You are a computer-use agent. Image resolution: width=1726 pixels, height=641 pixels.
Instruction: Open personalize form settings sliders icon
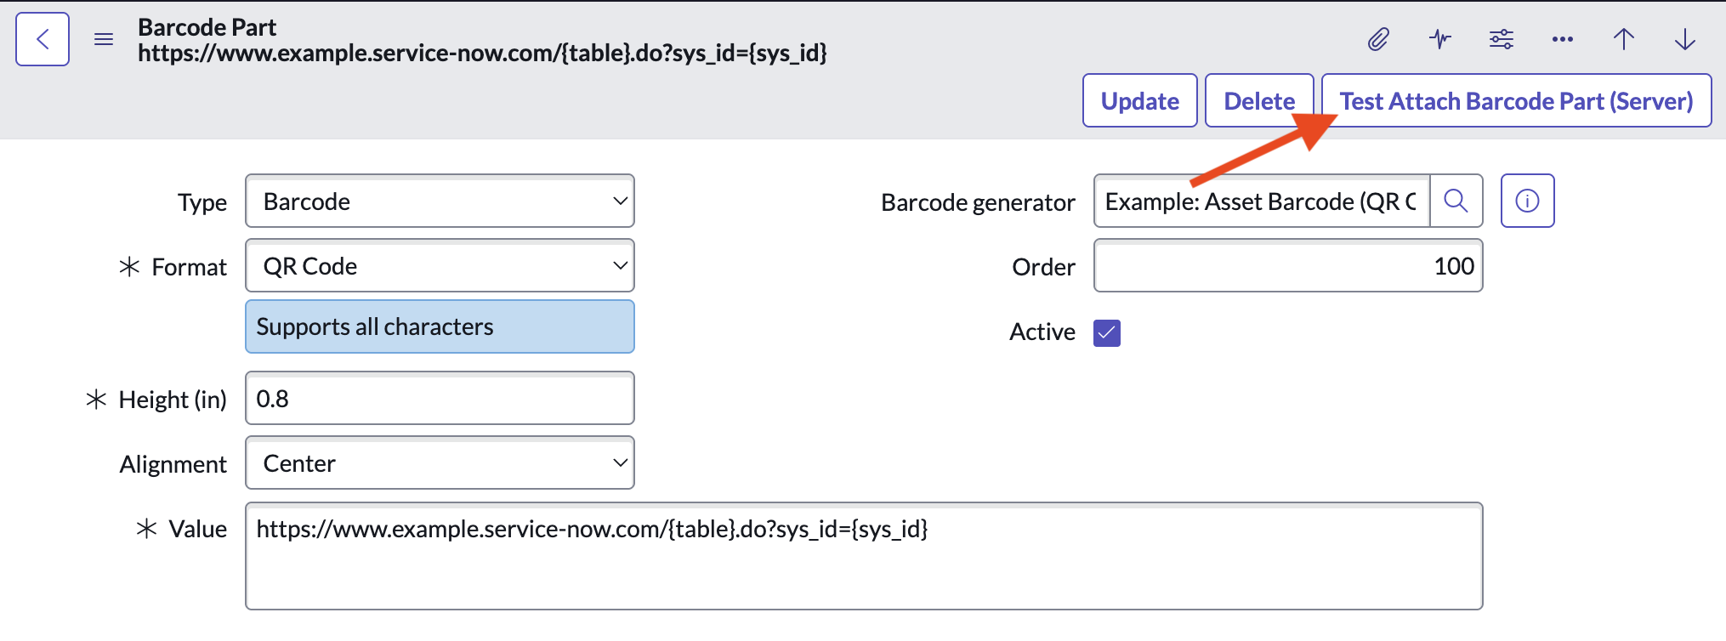tap(1502, 39)
